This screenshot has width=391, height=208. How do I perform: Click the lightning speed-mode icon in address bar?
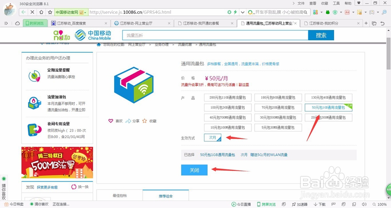(x=235, y=12)
